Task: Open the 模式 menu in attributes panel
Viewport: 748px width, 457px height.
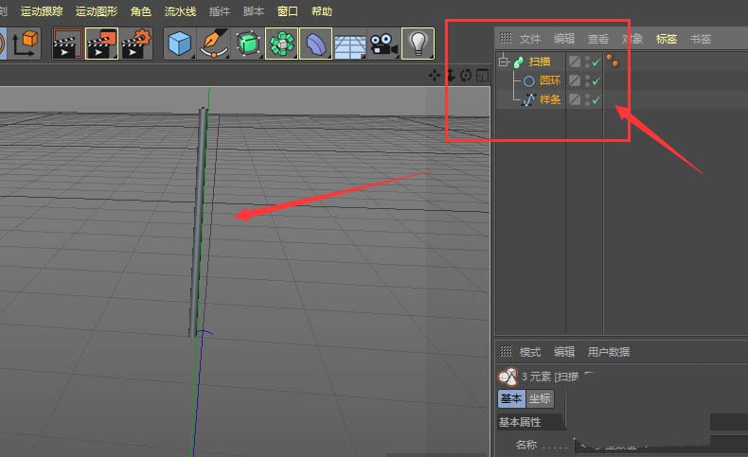Action: point(529,352)
